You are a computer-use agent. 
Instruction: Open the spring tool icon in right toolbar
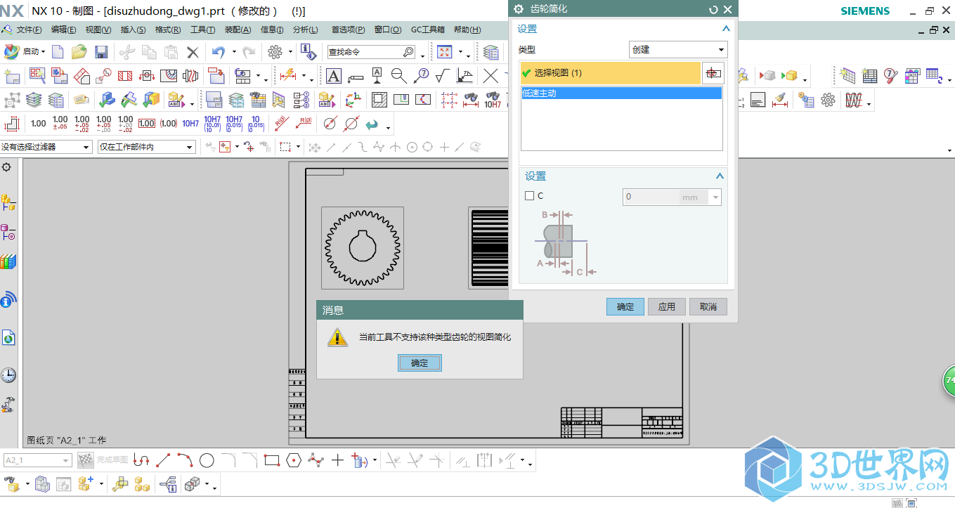coord(853,100)
